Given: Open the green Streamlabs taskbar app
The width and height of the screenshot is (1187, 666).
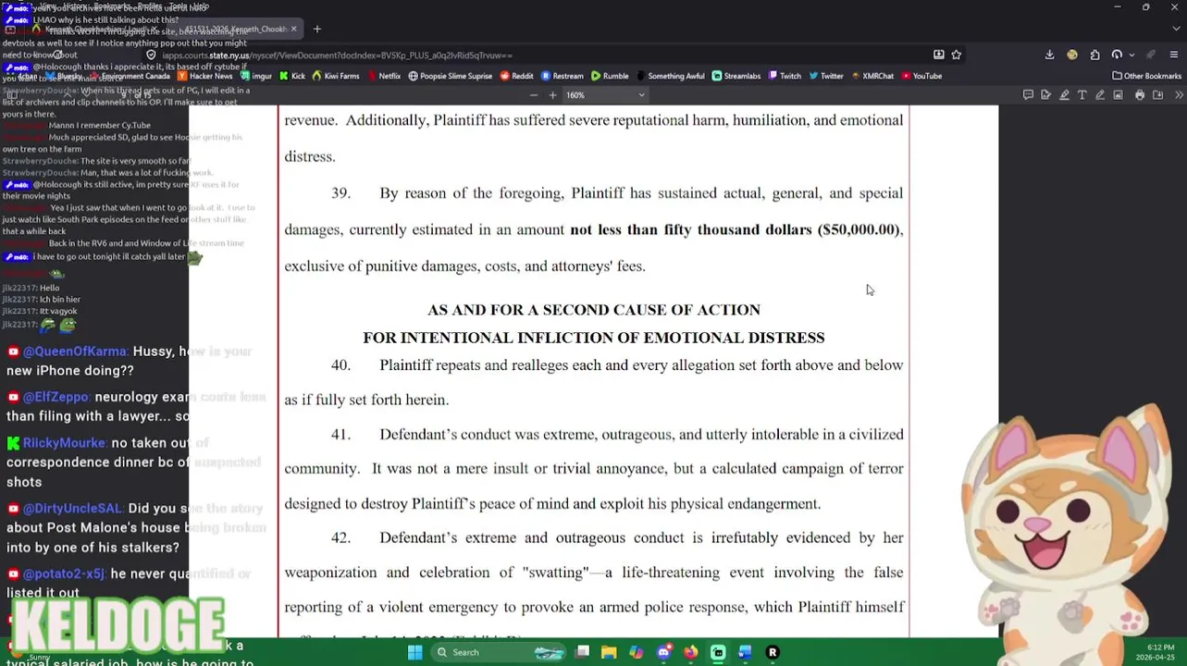Looking at the screenshot, I should (718, 652).
